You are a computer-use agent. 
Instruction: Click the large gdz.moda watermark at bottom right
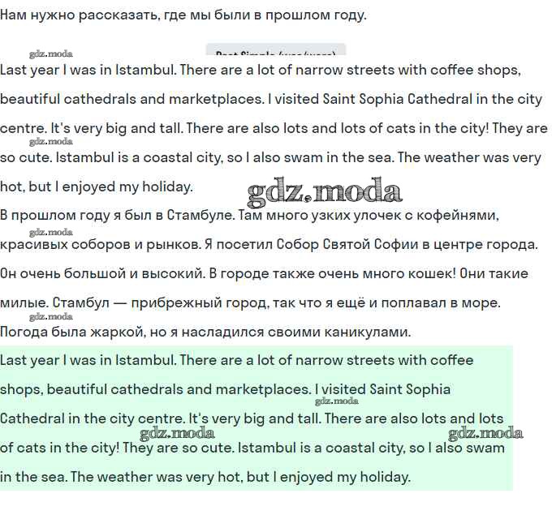(485, 432)
